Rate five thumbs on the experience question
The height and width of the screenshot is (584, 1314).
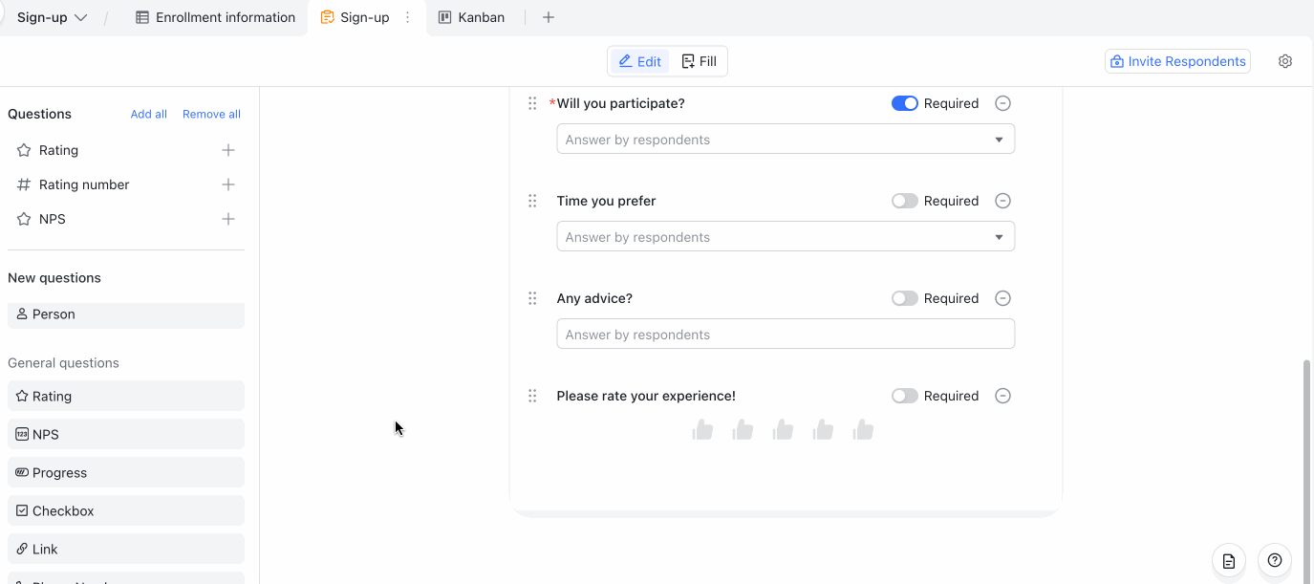tap(863, 429)
